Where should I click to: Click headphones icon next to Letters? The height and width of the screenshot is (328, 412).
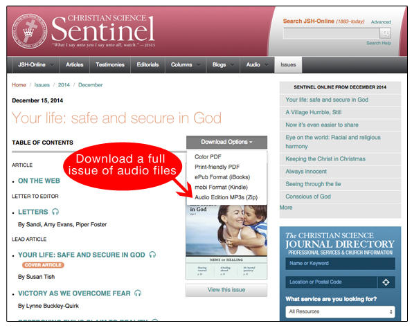55,212
